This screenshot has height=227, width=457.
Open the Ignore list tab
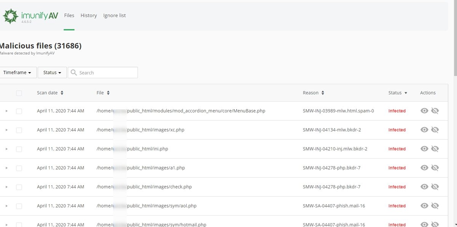[114, 15]
